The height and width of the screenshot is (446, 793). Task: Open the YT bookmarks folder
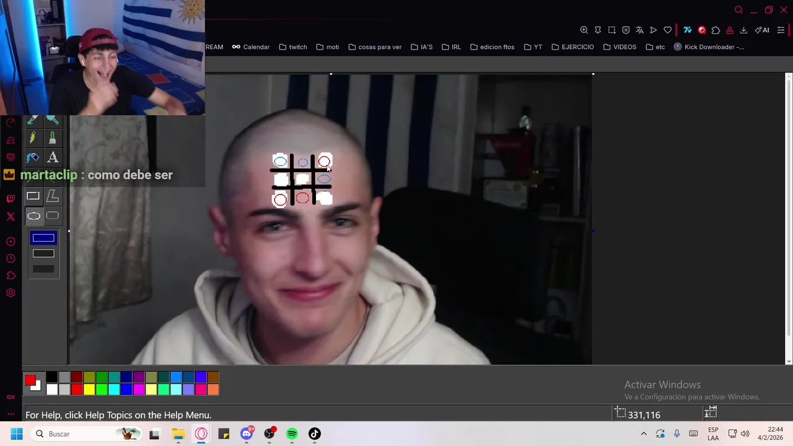click(x=533, y=47)
